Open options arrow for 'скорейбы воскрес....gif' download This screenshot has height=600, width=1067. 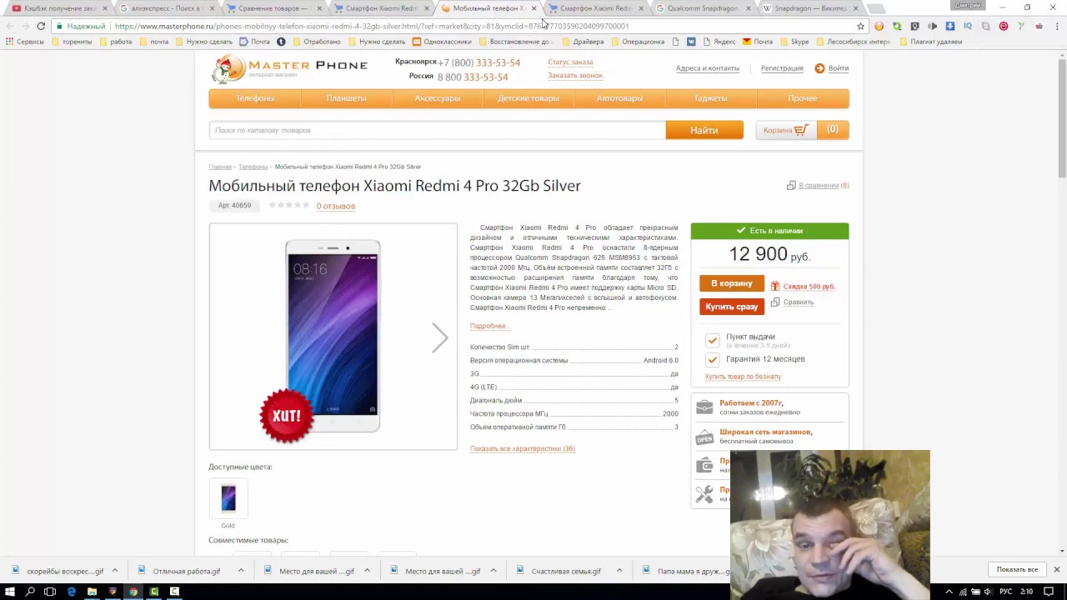click(115, 571)
